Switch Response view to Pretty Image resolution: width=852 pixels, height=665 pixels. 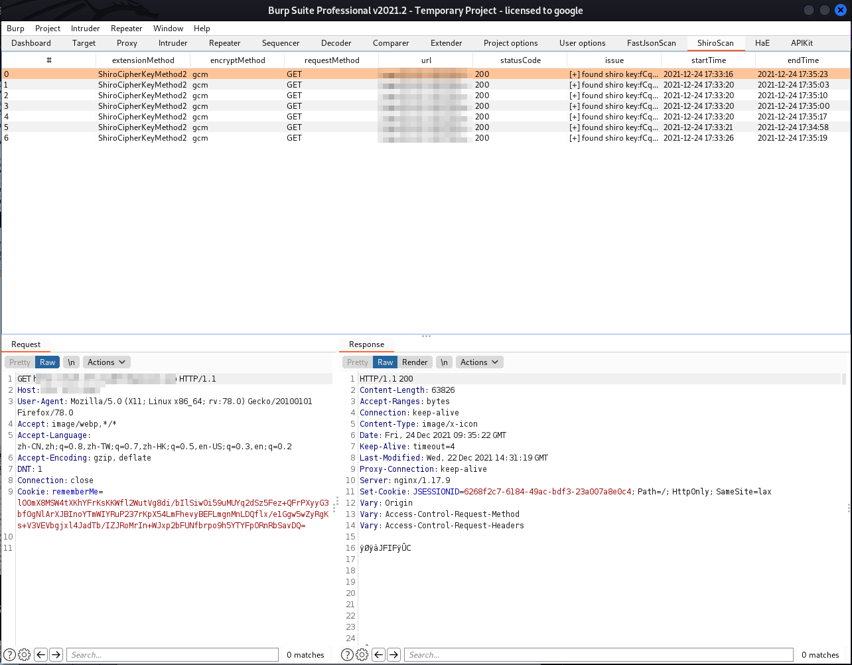click(358, 362)
